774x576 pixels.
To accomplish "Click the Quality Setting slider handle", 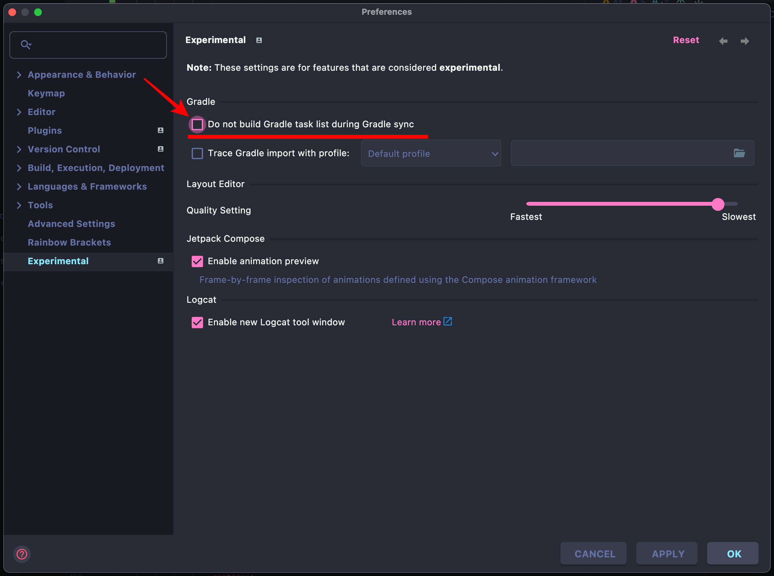I will (x=717, y=204).
